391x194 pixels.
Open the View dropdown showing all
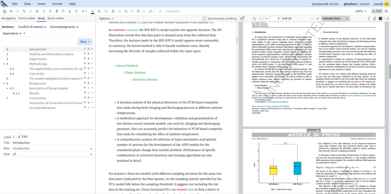coord(53,154)
